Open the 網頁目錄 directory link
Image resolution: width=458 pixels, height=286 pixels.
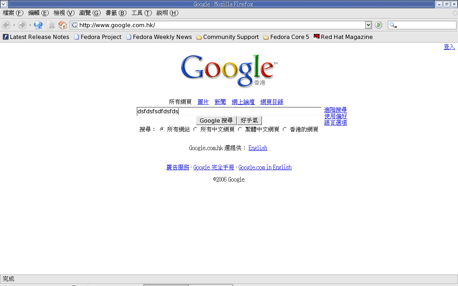tap(272, 102)
